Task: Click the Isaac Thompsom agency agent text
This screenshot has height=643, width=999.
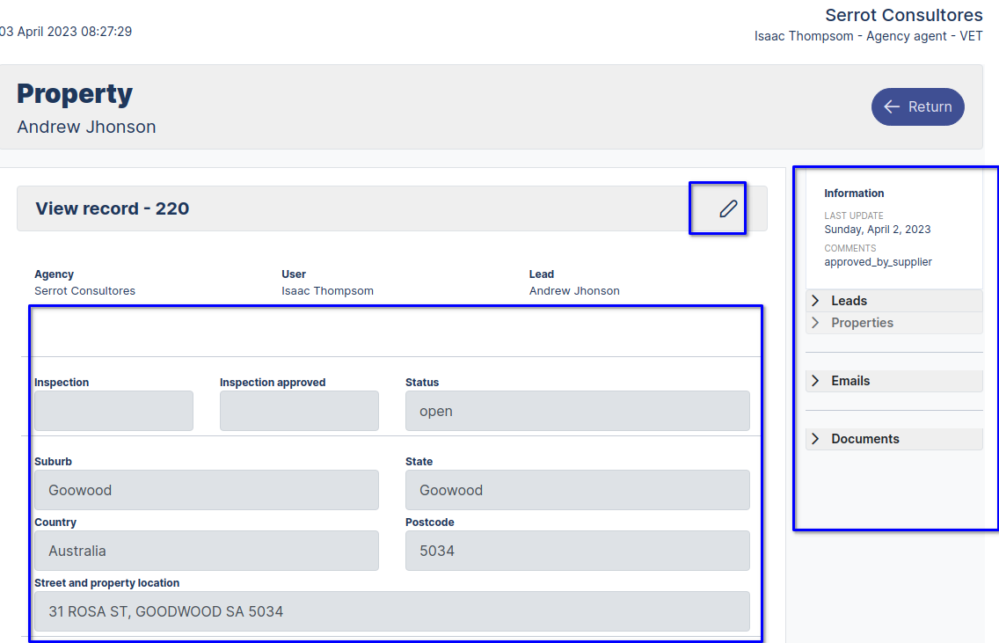Action: (x=868, y=36)
